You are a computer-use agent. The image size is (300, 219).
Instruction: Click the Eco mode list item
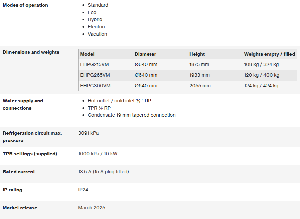pyautogui.click(x=92, y=12)
